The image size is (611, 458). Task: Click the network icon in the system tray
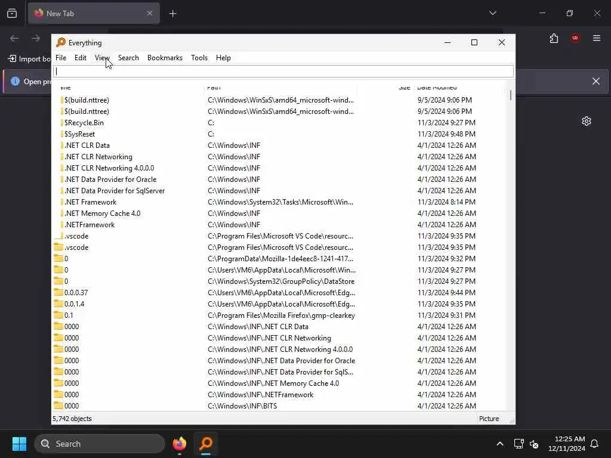519,444
